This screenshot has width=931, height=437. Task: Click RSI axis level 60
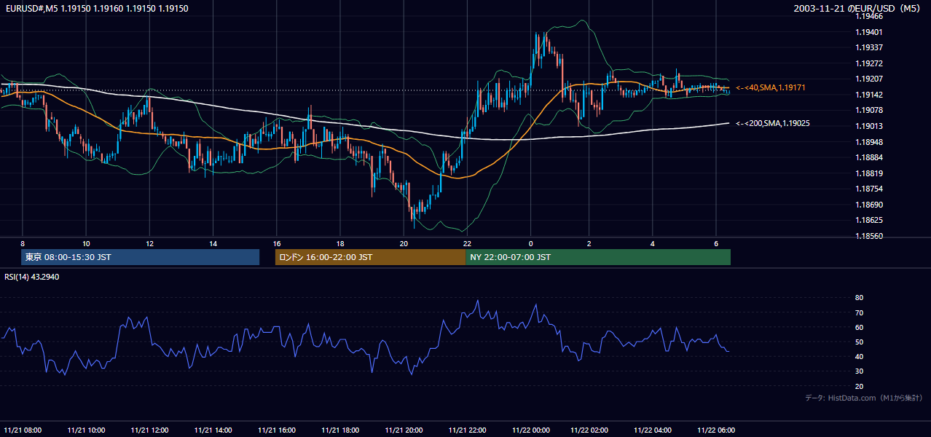(x=859, y=327)
